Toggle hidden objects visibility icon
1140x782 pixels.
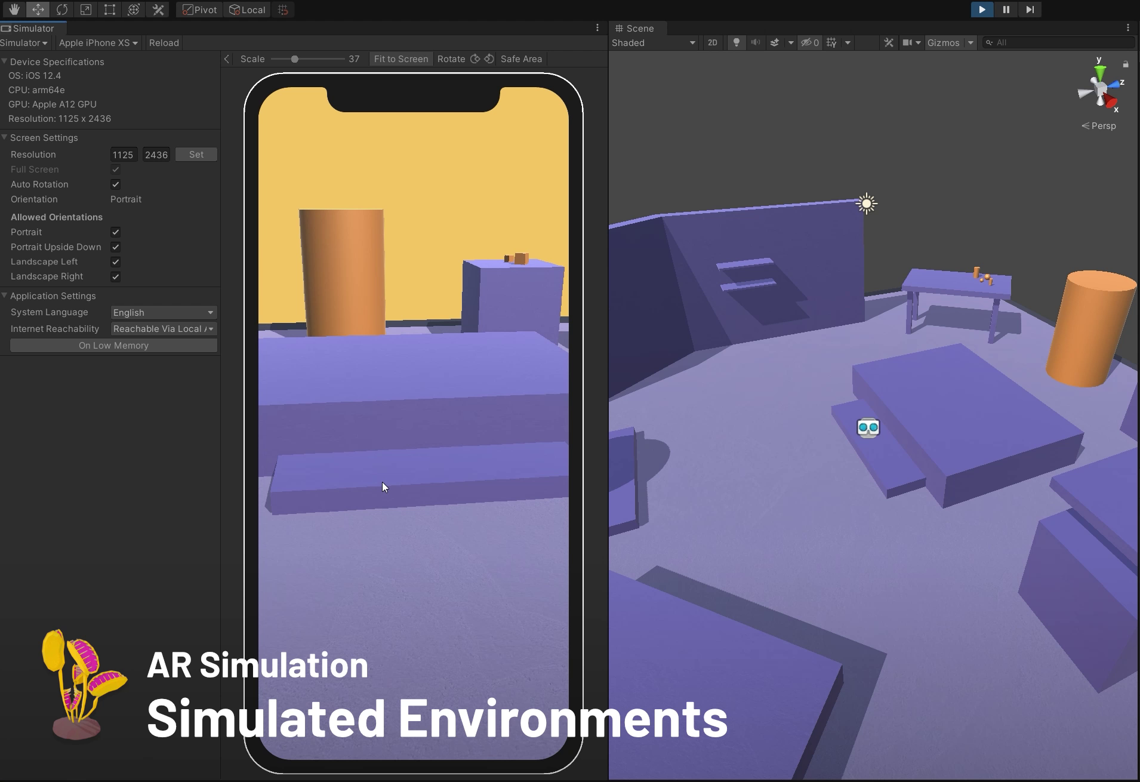(810, 42)
